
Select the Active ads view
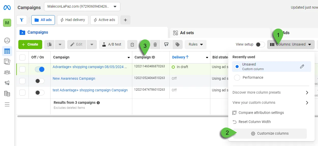click(x=104, y=20)
